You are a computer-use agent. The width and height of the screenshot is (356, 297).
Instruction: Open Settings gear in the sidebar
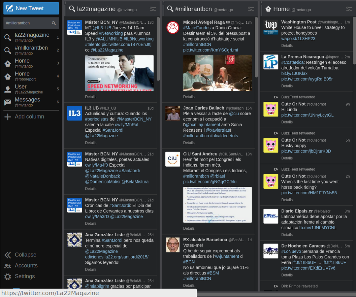(x=8, y=277)
